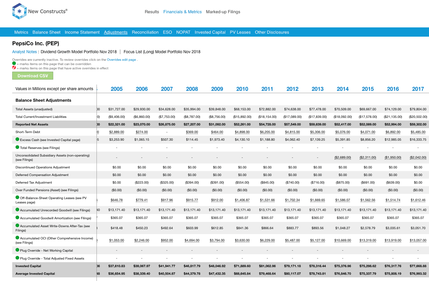Click the 2008 year column header

pos(192,89)
